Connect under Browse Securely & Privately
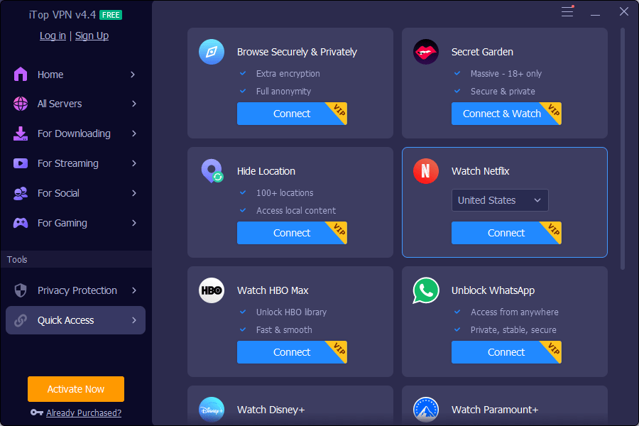The height and width of the screenshot is (426, 639). [292, 114]
